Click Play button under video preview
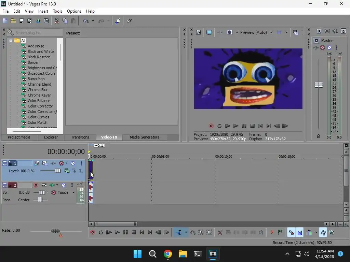 pos(236,126)
